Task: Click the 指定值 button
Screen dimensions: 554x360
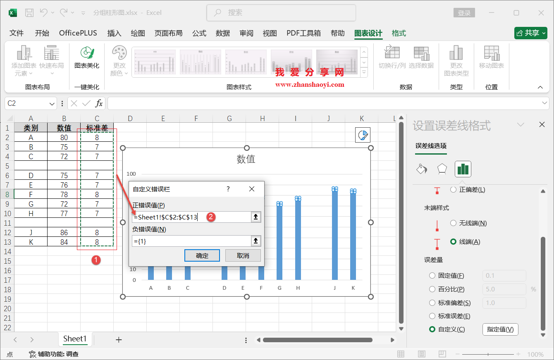Action: (500, 329)
